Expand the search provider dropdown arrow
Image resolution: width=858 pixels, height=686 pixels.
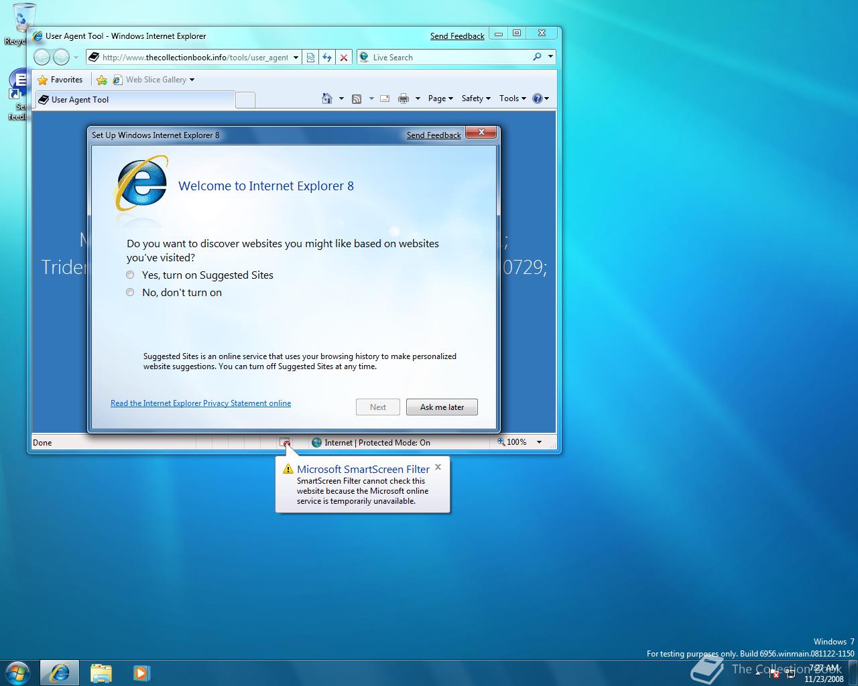[550, 57]
